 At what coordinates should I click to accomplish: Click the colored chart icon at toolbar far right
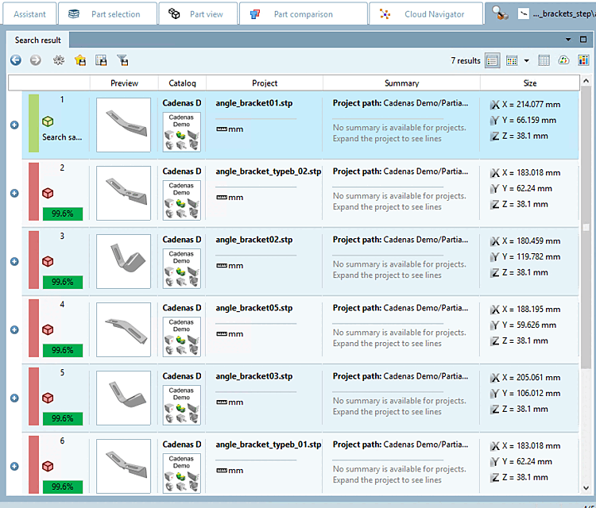click(584, 60)
